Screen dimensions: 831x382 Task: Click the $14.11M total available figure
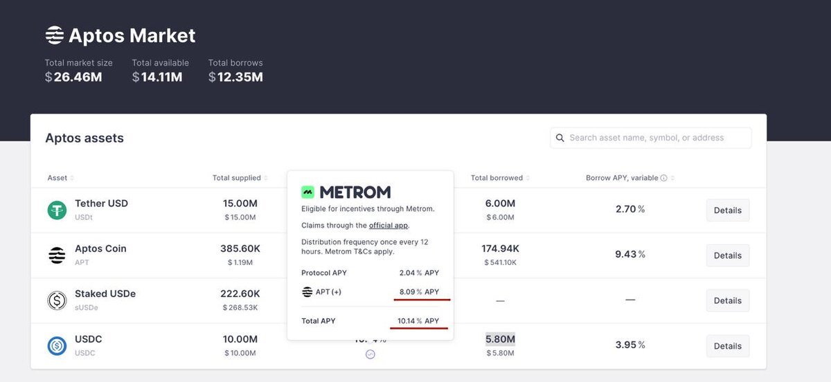click(157, 77)
